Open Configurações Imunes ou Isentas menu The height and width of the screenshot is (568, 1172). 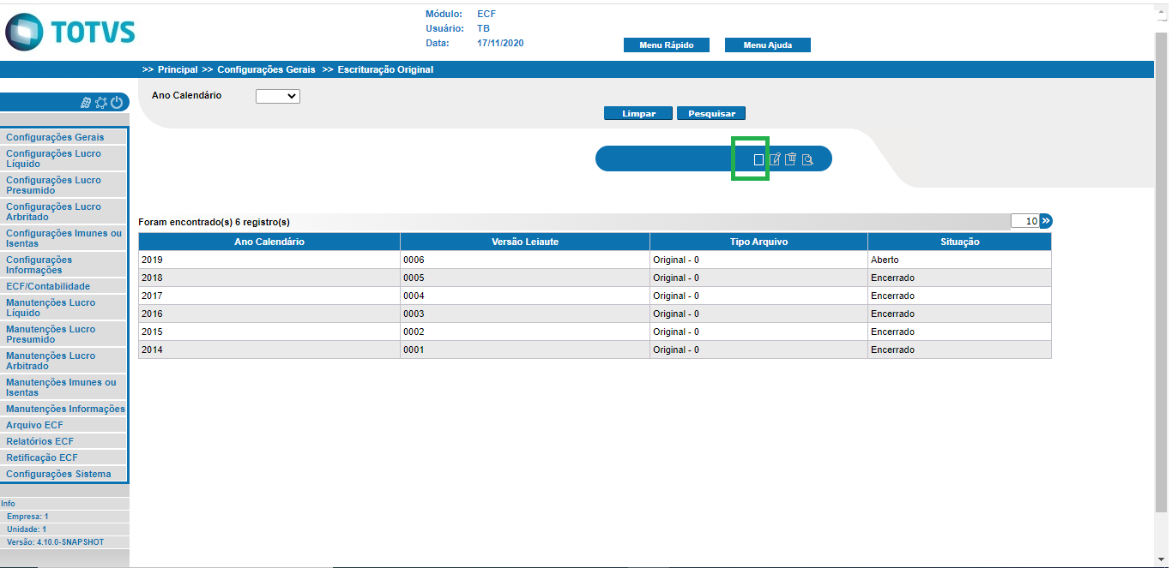tap(64, 238)
